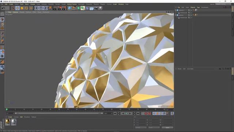
Task: Open the Floor environment icon
Action: [91, 8]
